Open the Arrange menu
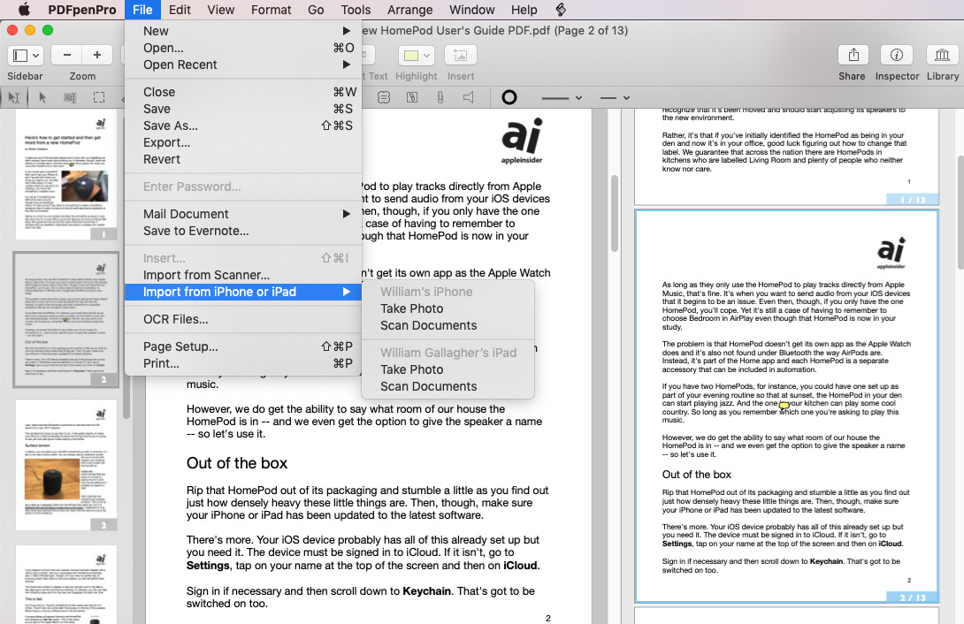Image resolution: width=964 pixels, height=624 pixels. pyautogui.click(x=410, y=10)
